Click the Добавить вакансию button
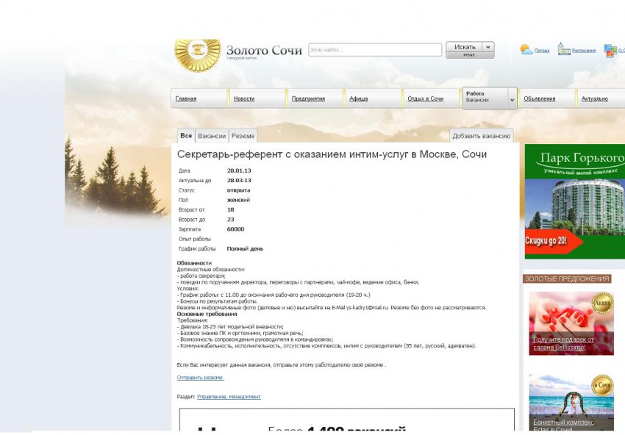Image resolution: width=625 pixels, height=435 pixels. coord(481,136)
